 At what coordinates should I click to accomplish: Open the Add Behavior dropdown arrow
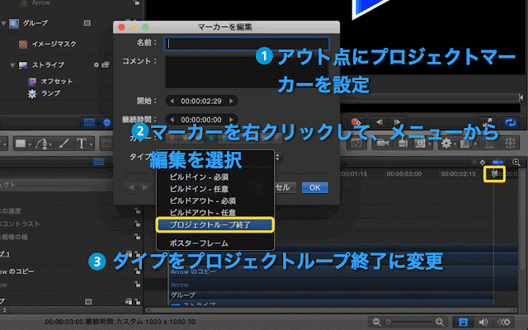click(x=455, y=145)
